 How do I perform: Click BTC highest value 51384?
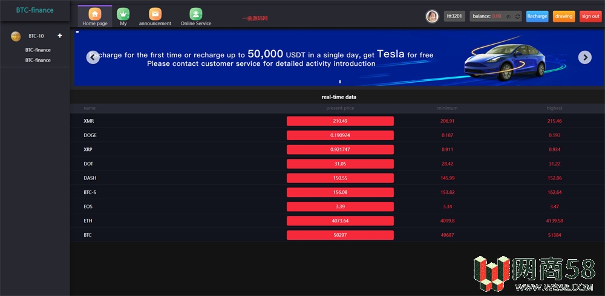[x=554, y=235]
